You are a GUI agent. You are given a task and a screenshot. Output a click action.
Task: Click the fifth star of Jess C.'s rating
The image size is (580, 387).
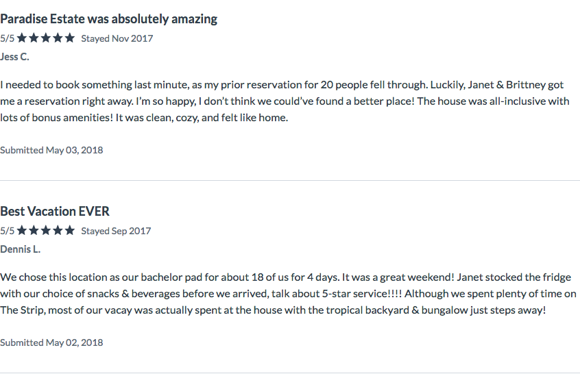pyautogui.click(x=69, y=38)
